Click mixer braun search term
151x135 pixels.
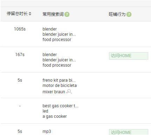(x=54, y=92)
